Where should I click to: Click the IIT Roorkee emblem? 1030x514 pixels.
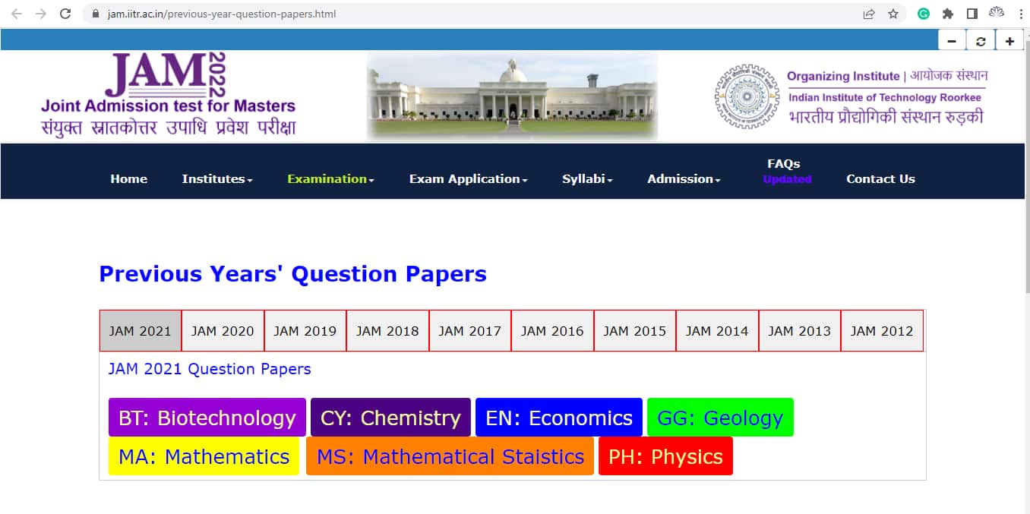(x=747, y=96)
